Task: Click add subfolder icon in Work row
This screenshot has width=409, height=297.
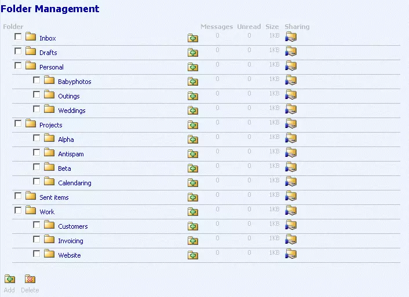Action: 193,212
